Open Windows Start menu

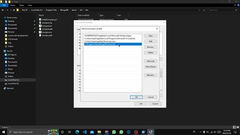click(3, 132)
